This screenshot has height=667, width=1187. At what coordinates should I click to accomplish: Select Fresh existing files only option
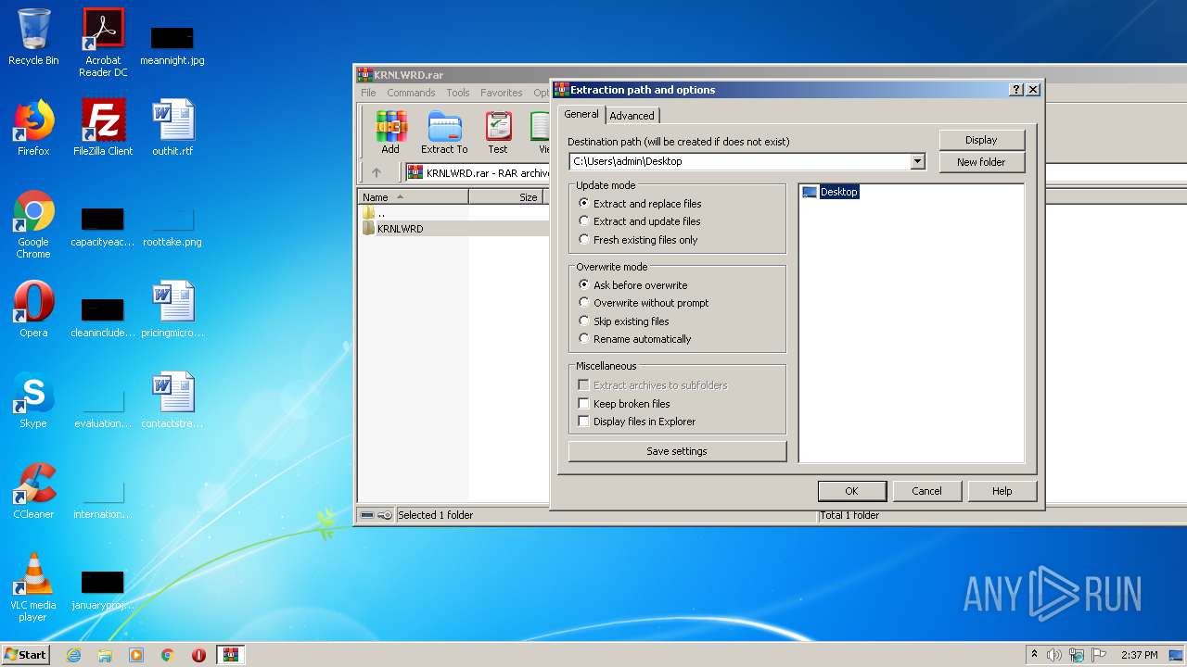coord(638,240)
